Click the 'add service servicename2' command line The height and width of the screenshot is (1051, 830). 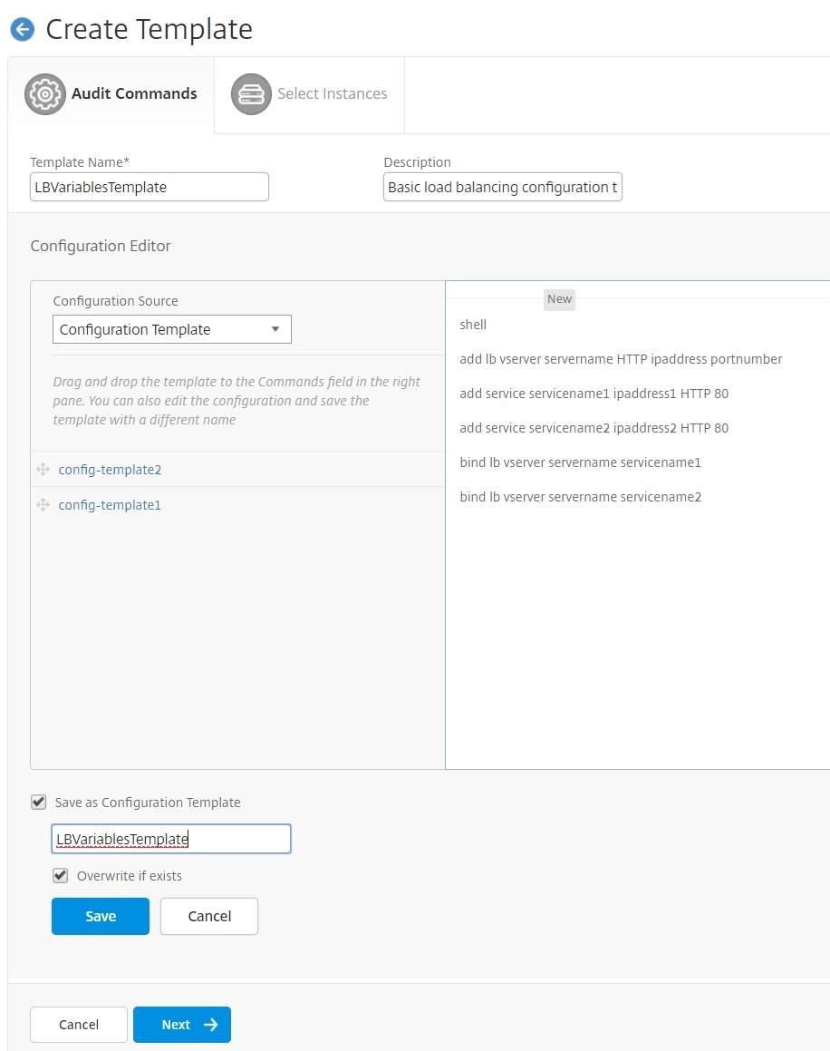tap(594, 428)
